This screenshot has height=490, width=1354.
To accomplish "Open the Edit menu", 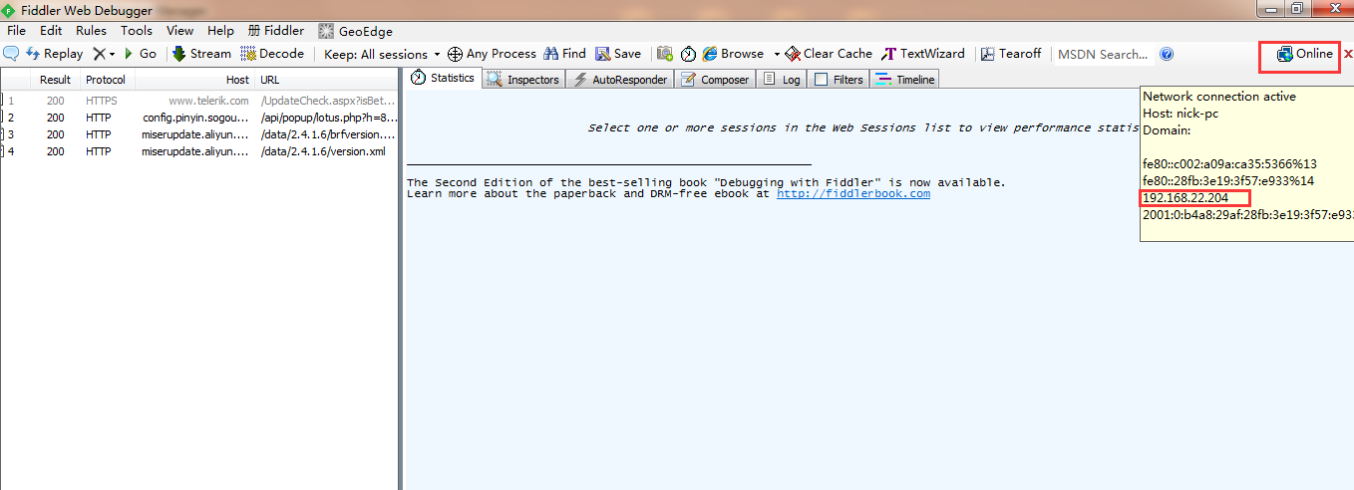I will coord(51,31).
